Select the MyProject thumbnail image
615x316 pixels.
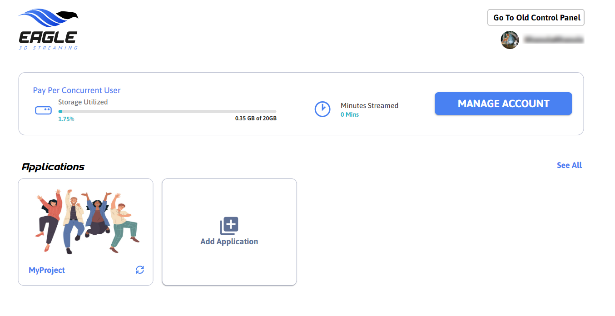[x=86, y=221]
